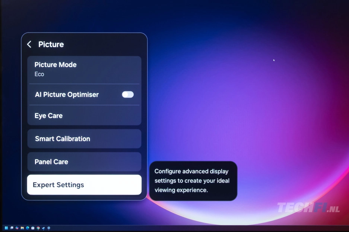Toggle the AI Picture Optimiser switch
Viewport: 349px width, 232px height.
pyautogui.click(x=128, y=95)
